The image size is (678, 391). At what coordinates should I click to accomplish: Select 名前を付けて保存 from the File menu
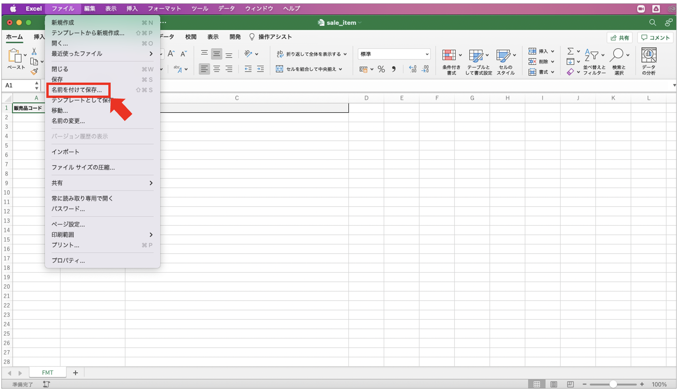[77, 90]
